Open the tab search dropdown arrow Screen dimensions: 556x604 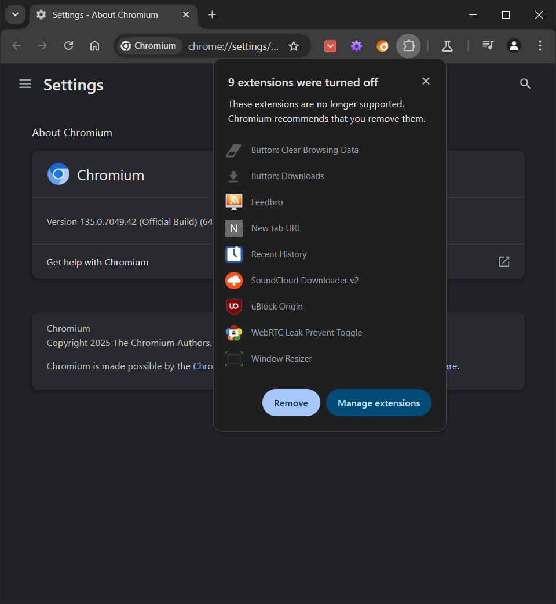click(x=16, y=14)
